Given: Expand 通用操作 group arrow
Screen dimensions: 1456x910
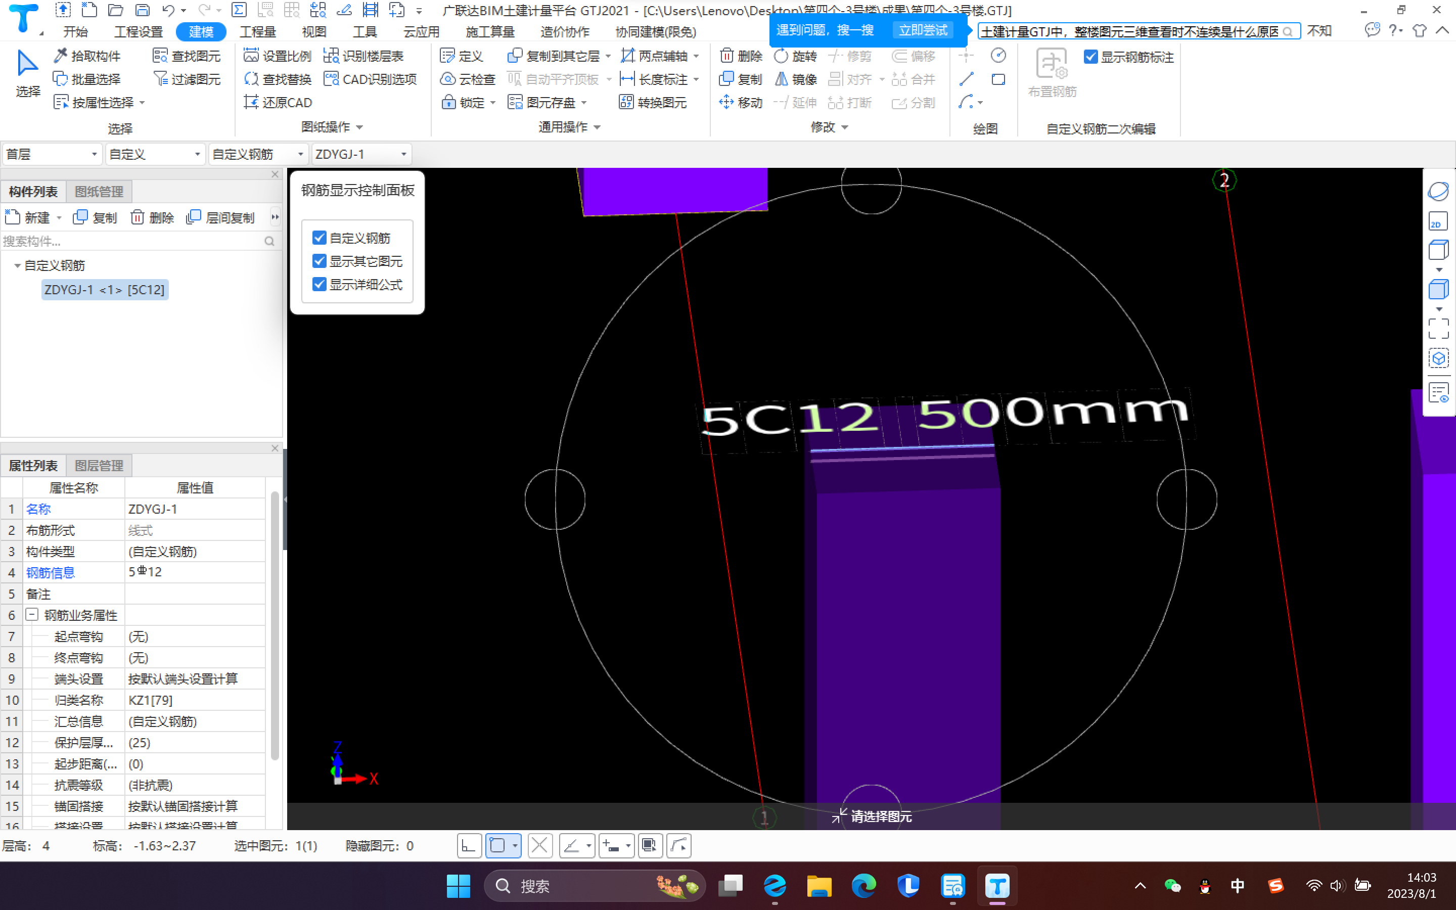Looking at the screenshot, I should coord(598,127).
